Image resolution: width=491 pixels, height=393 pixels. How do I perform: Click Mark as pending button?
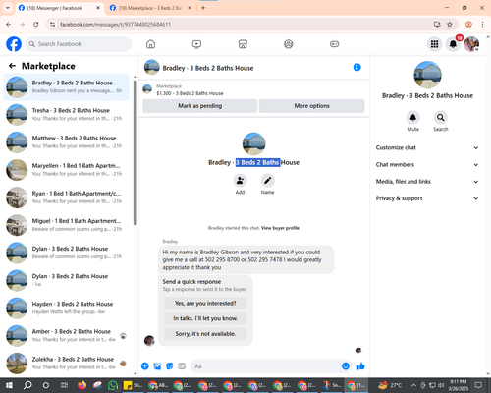[x=199, y=106]
